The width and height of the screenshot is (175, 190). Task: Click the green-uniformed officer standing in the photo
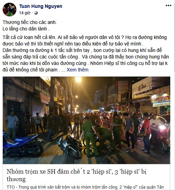[x=89, y=136]
